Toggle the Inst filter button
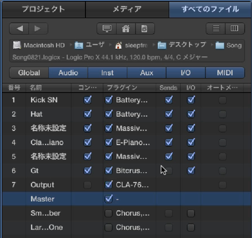 [x=107, y=73]
